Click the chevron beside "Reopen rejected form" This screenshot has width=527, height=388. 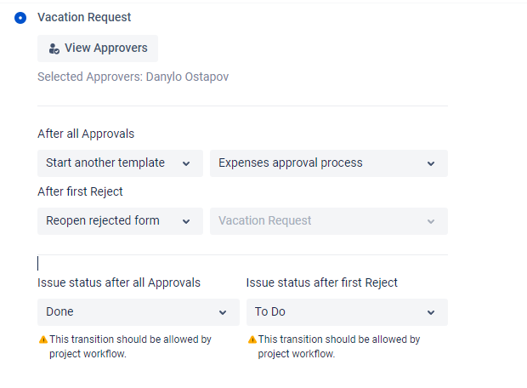pos(186,221)
